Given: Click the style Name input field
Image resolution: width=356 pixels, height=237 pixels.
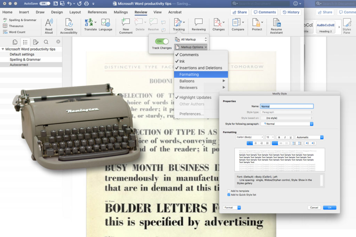Looking at the screenshot, I should (x=287, y=106).
